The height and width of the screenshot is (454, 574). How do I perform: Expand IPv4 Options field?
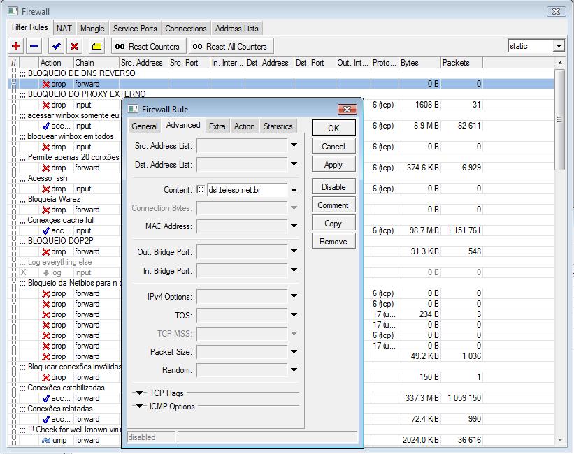(294, 296)
